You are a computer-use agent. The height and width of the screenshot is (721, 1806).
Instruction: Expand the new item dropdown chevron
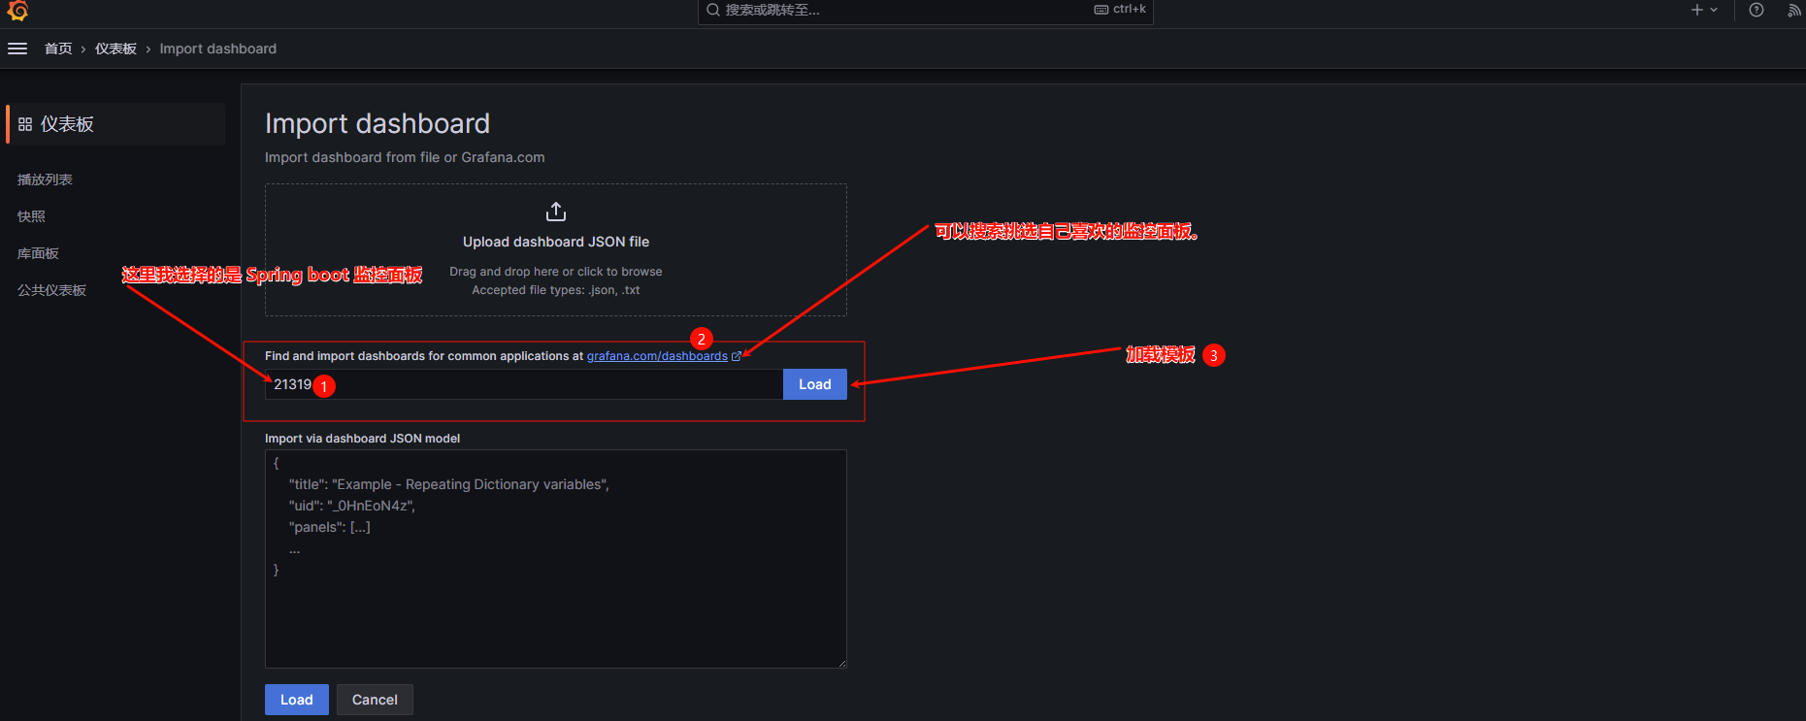click(1714, 10)
